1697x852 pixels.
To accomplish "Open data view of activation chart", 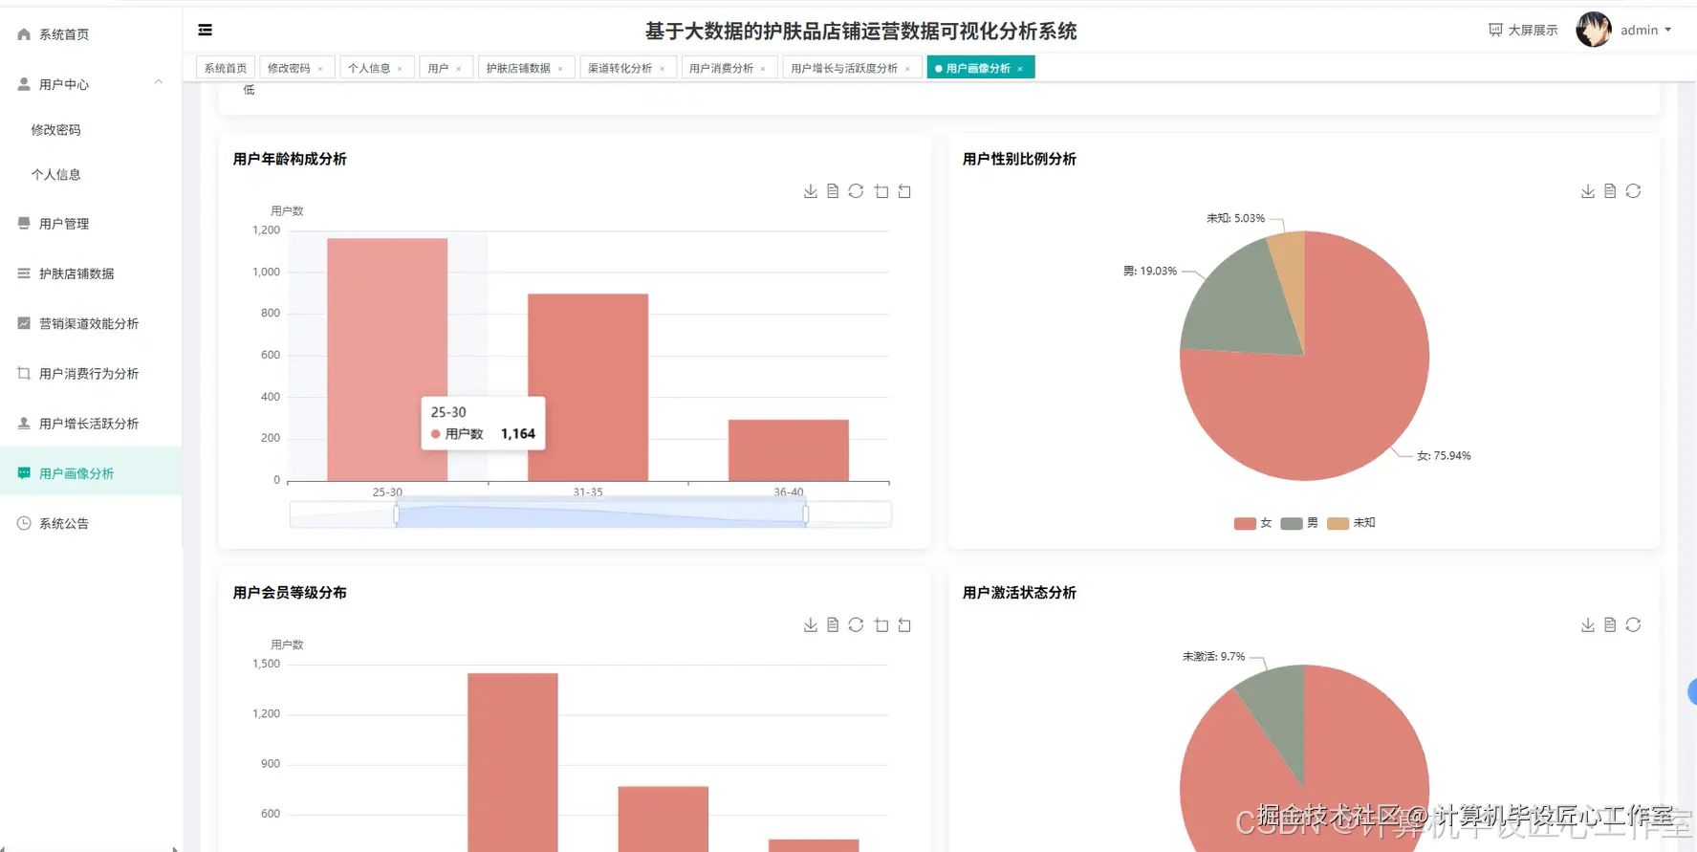I will click(x=1610, y=624).
